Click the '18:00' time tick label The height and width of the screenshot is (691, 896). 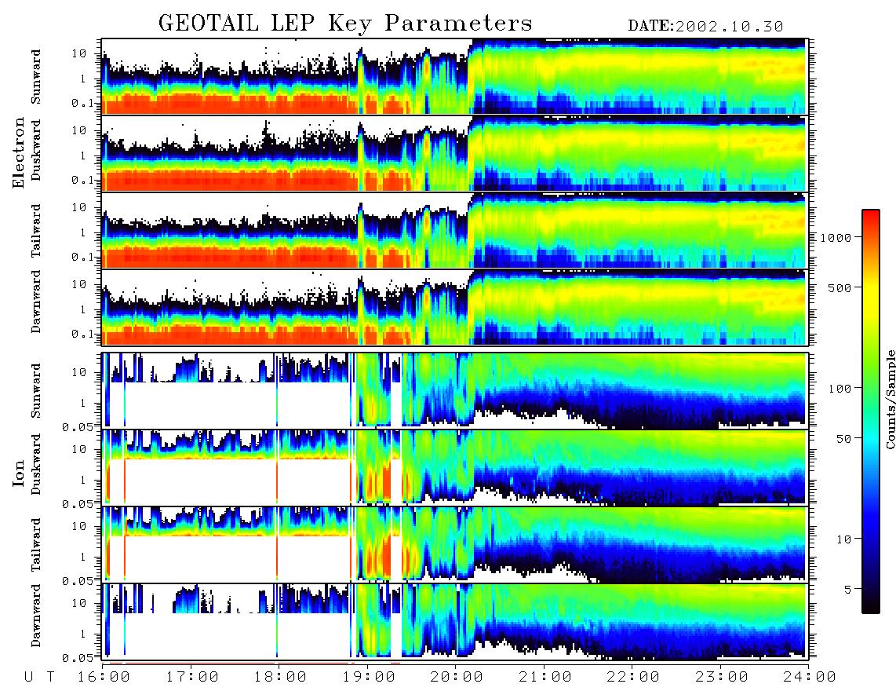click(280, 677)
